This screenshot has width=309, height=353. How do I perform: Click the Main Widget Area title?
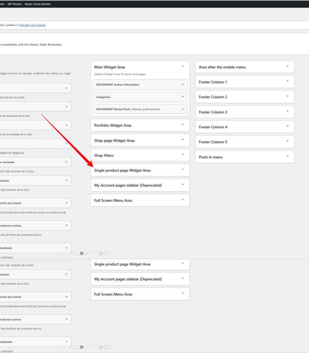109,67
